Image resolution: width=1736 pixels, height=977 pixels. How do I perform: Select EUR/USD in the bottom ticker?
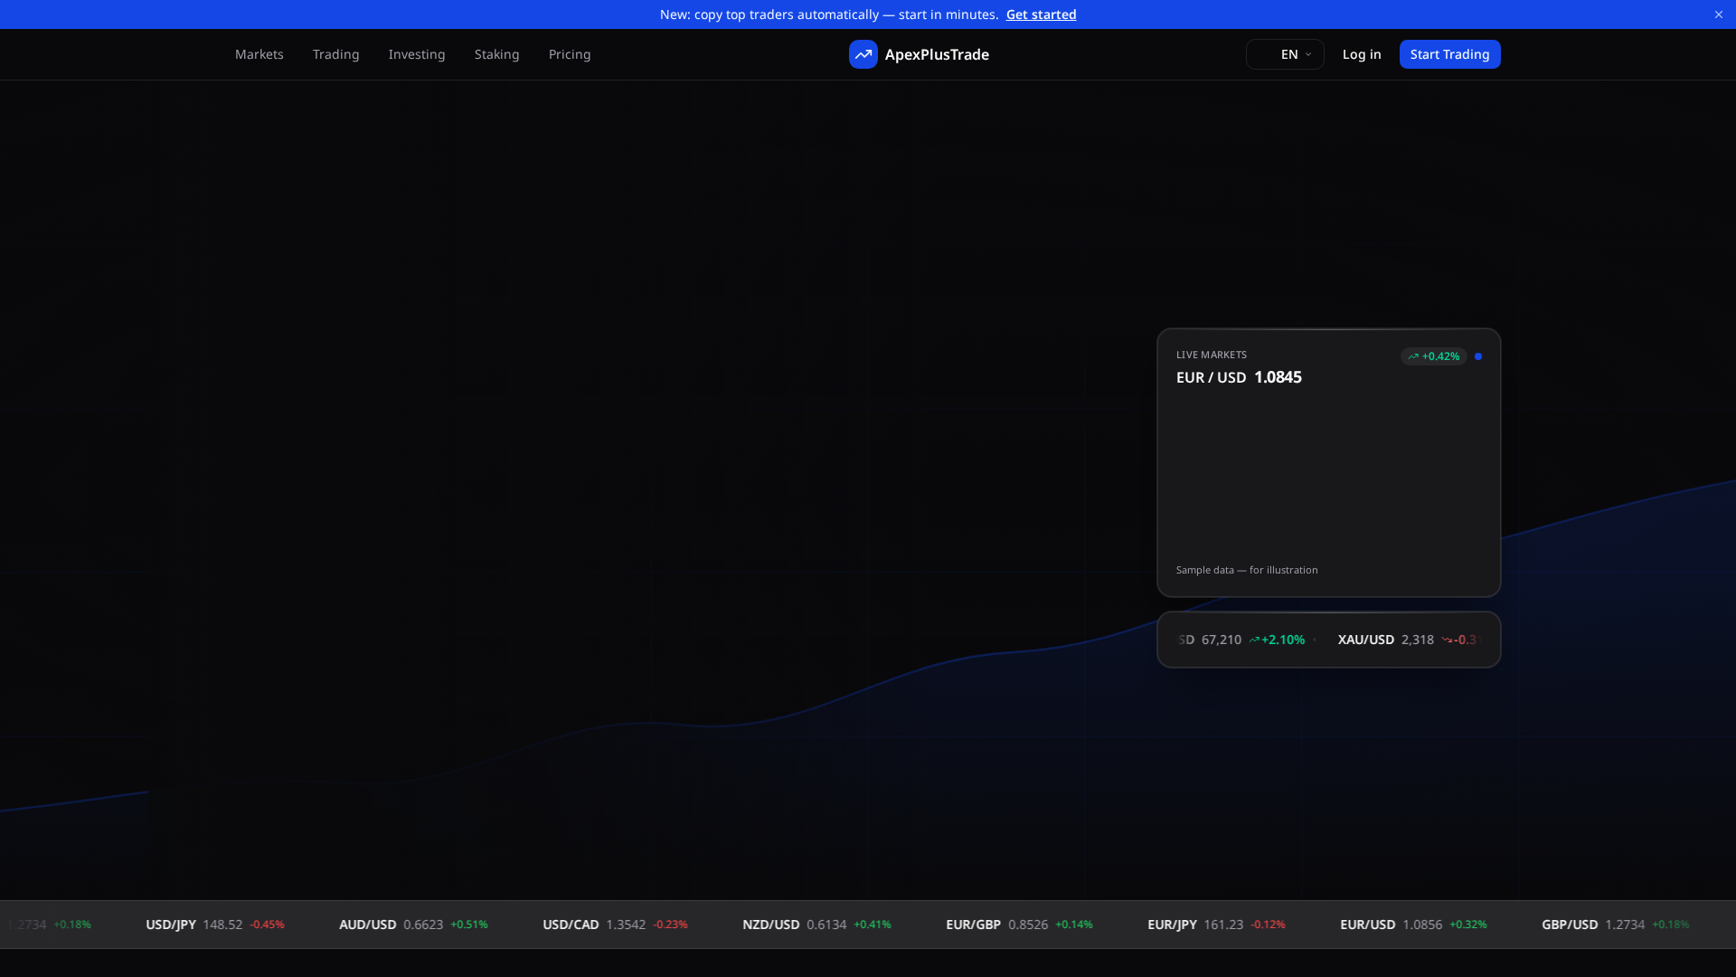[x=1368, y=925]
